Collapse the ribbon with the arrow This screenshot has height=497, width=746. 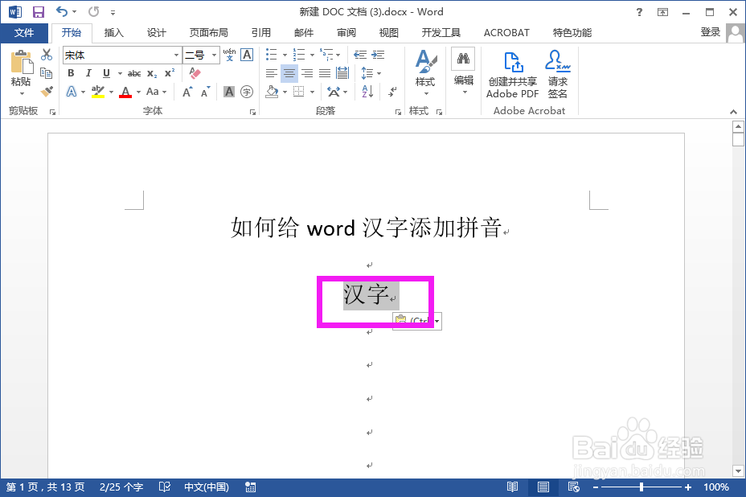734,112
